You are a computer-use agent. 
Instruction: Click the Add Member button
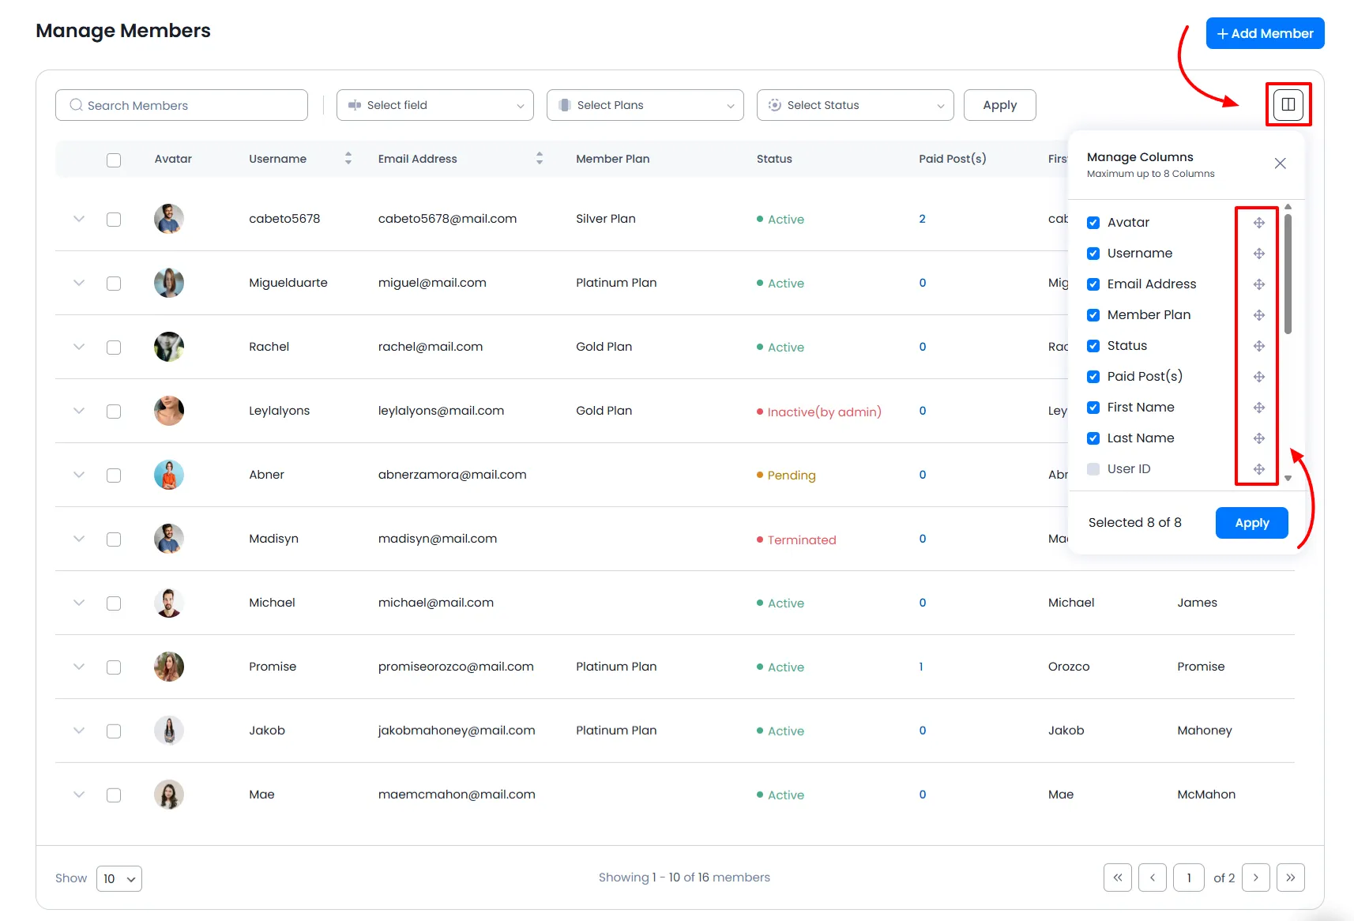[1265, 33]
